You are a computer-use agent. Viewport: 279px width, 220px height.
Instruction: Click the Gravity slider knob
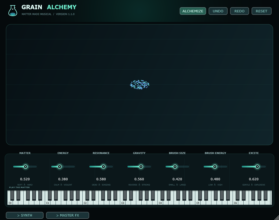(141, 167)
